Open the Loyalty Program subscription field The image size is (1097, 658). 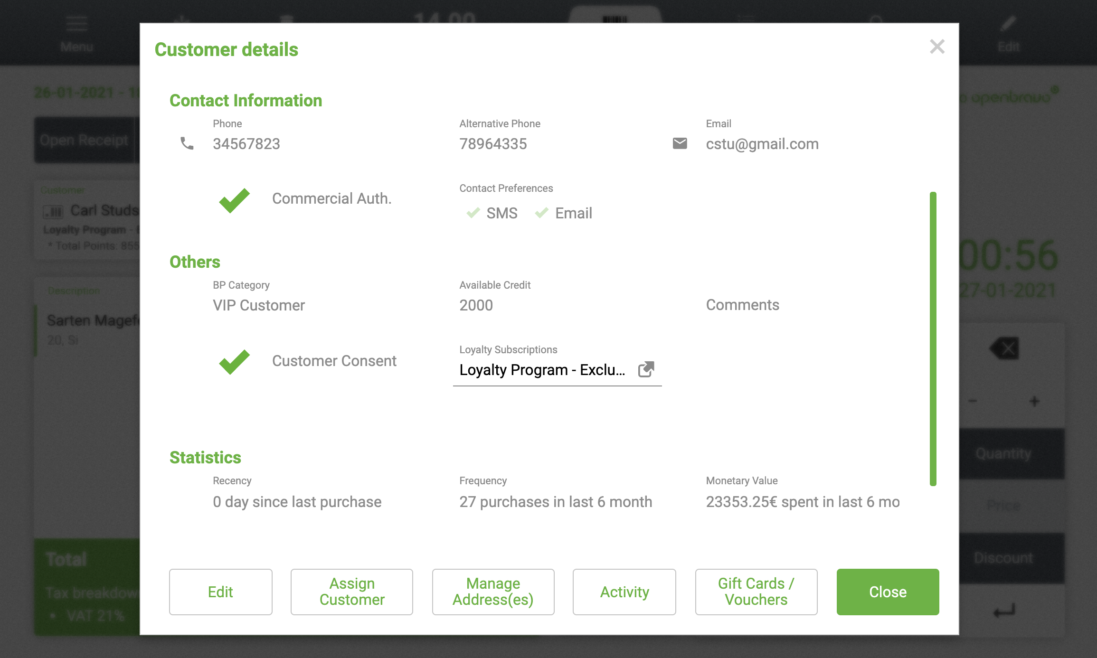(x=542, y=370)
